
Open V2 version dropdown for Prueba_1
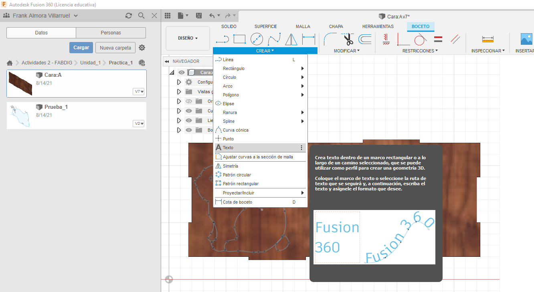[139, 124]
